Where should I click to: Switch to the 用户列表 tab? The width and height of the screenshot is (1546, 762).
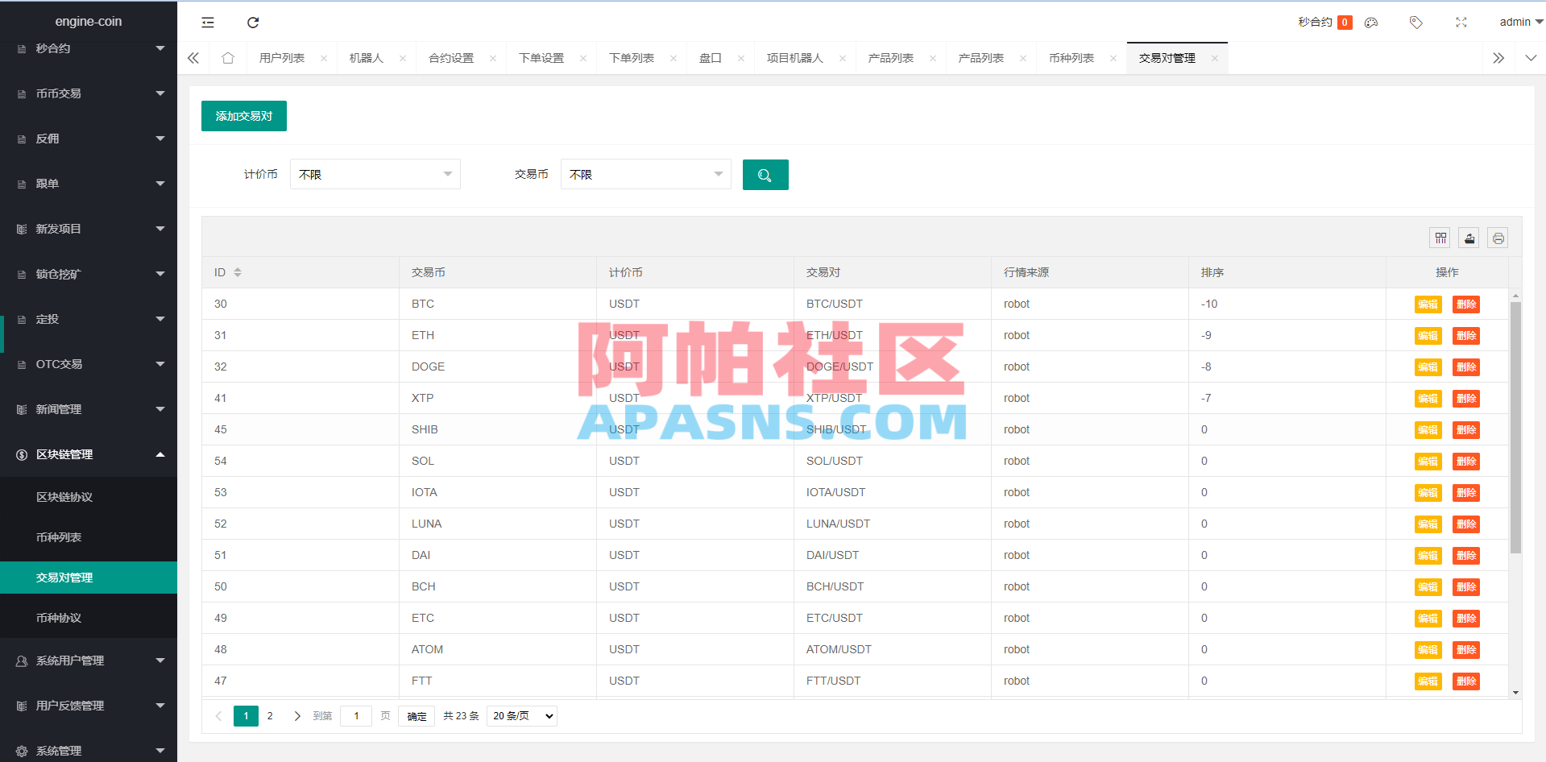coord(282,57)
